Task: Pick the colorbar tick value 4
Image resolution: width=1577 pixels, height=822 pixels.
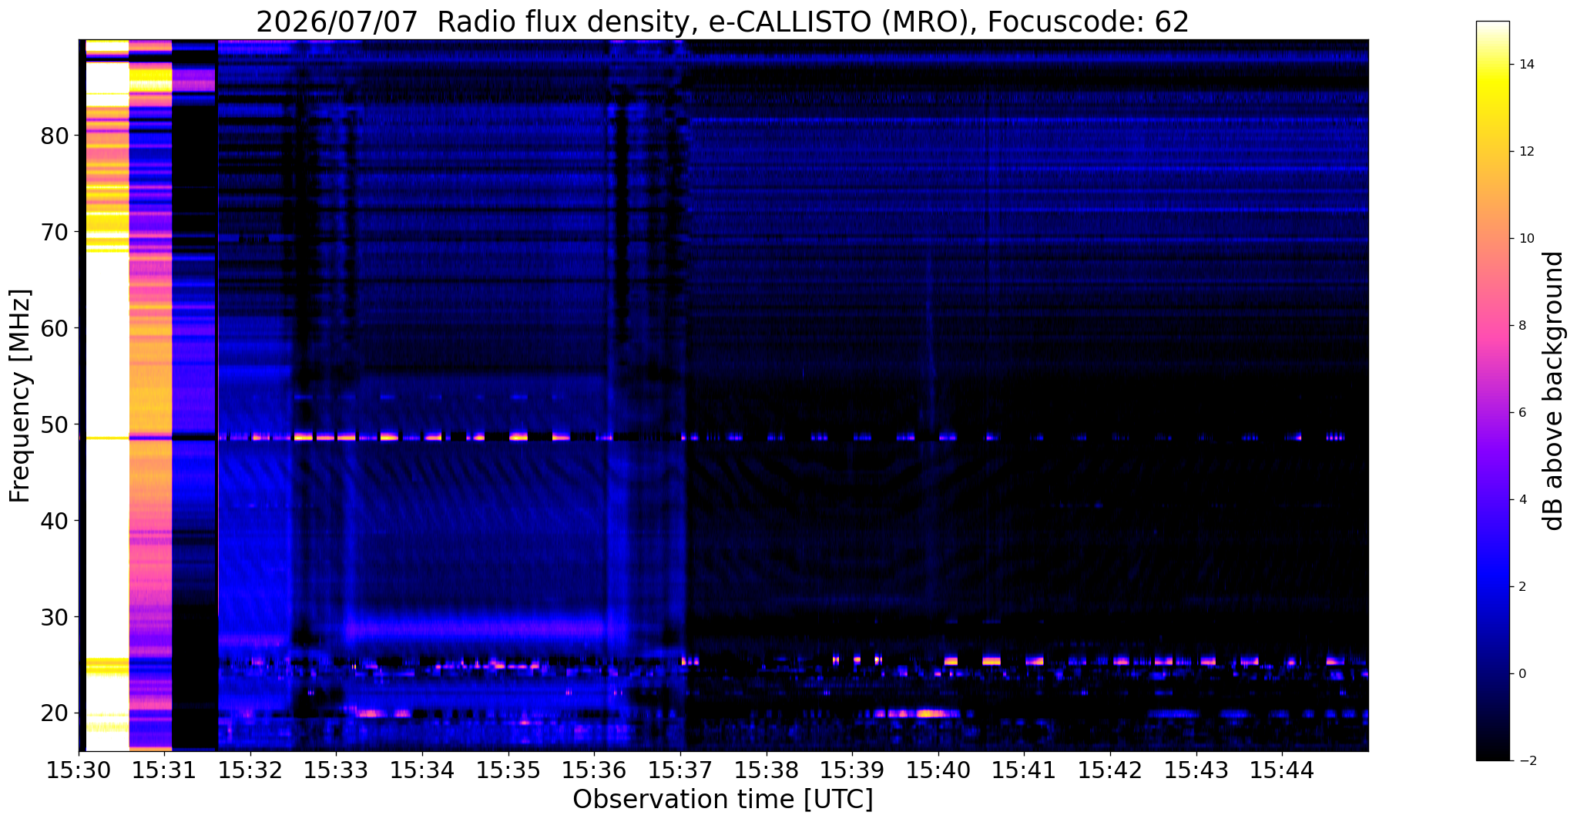Action: click(1522, 500)
